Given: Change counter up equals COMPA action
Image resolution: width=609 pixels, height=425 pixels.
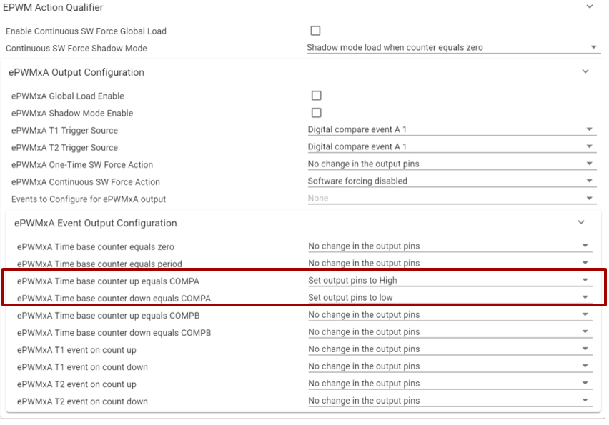Looking at the screenshot, I should point(450,281).
